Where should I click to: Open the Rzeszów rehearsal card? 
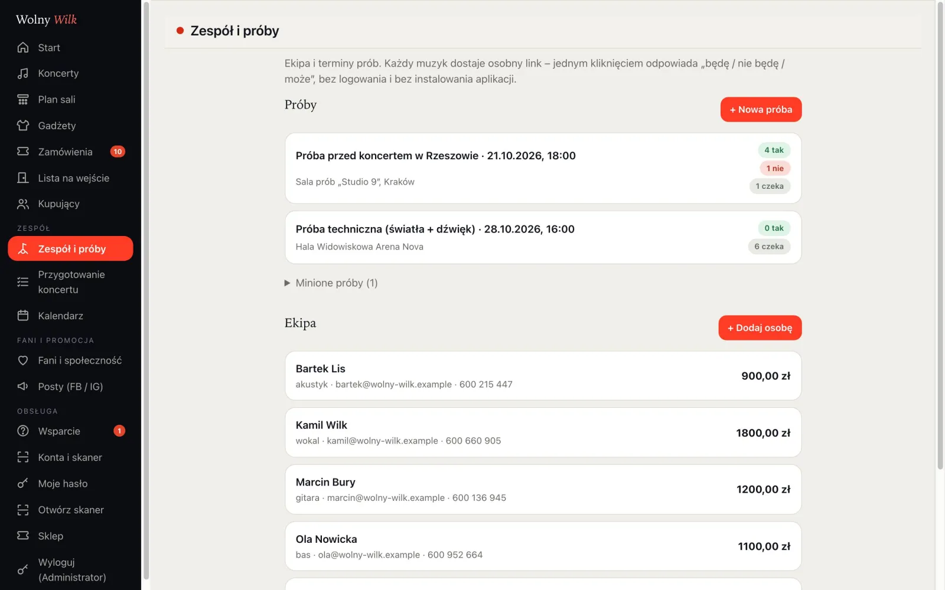[x=543, y=168]
